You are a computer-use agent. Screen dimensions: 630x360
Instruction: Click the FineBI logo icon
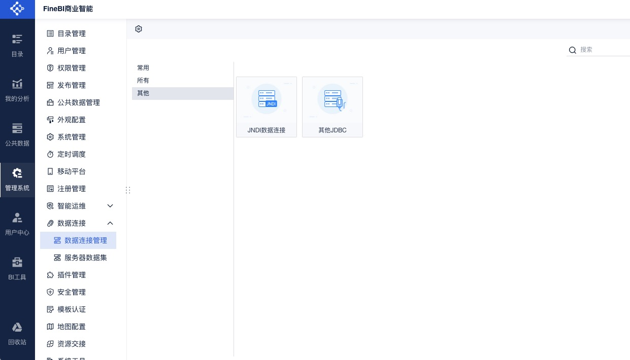pyautogui.click(x=17, y=9)
